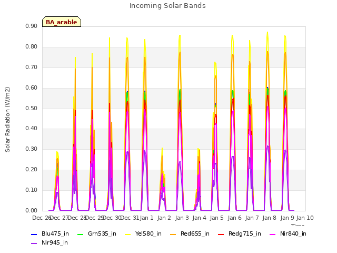This screenshot has width=337, height=253.
Task: Click the yellow Yel580_in legend color marker
Action: click(127, 234)
